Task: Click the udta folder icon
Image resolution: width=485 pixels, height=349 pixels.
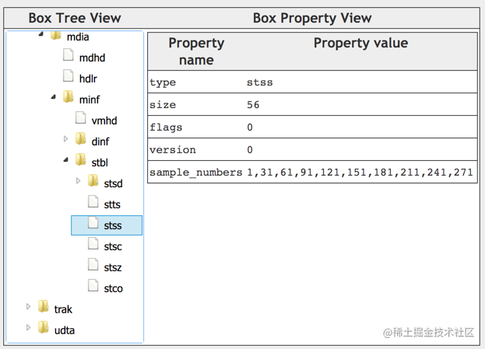Action: [x=44, y=328]
